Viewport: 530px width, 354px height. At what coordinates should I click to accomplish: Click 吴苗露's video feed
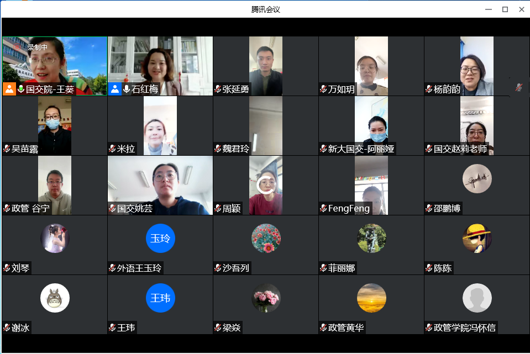click(55, 126)
